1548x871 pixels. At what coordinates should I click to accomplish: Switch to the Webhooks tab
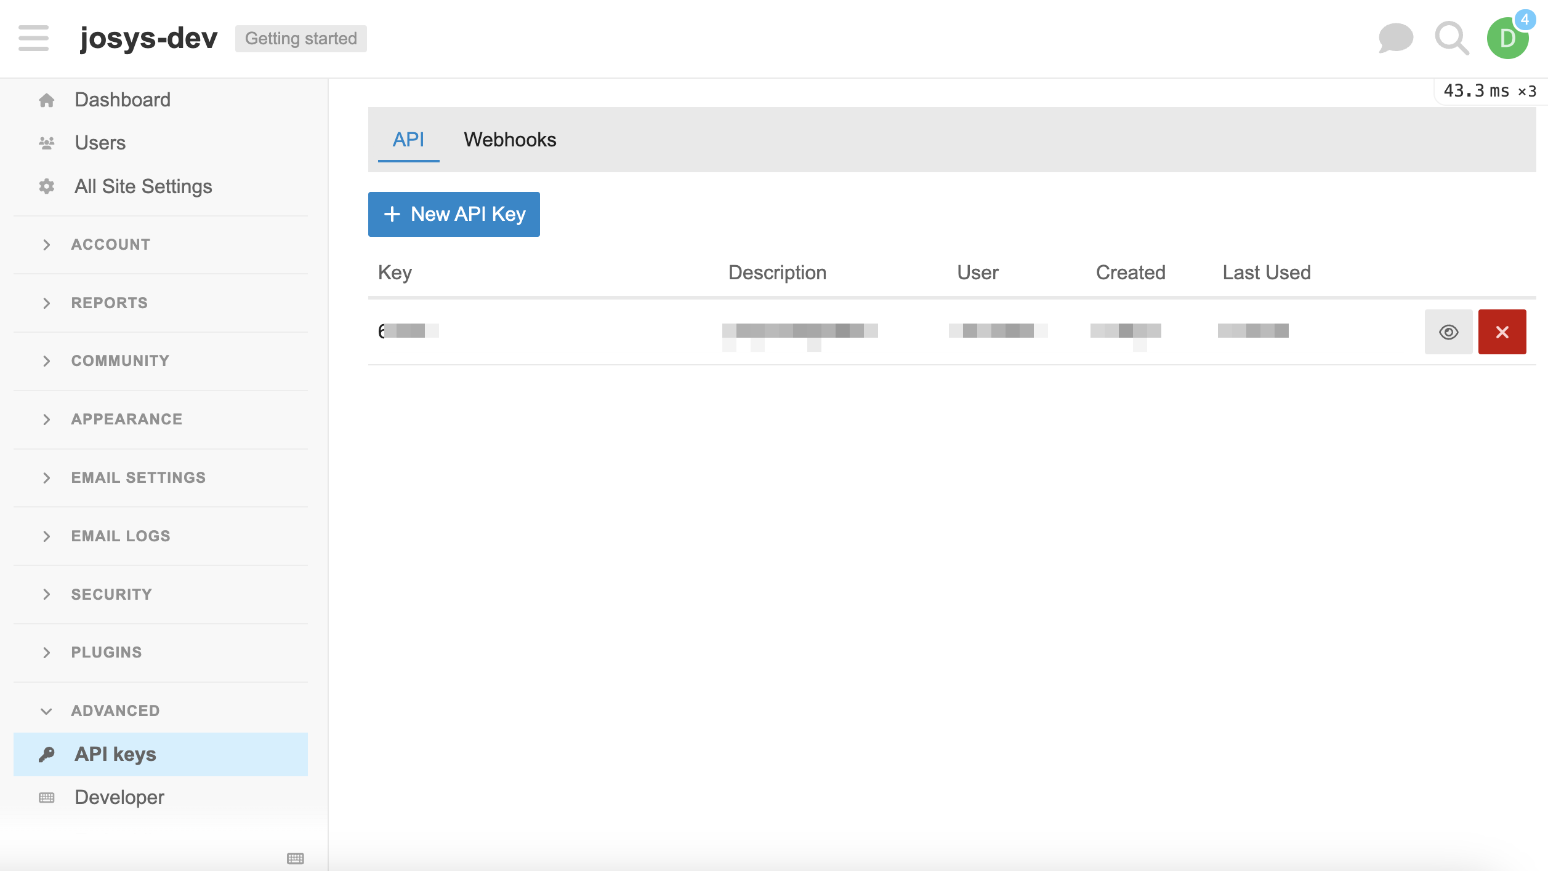tap(510, 140)
